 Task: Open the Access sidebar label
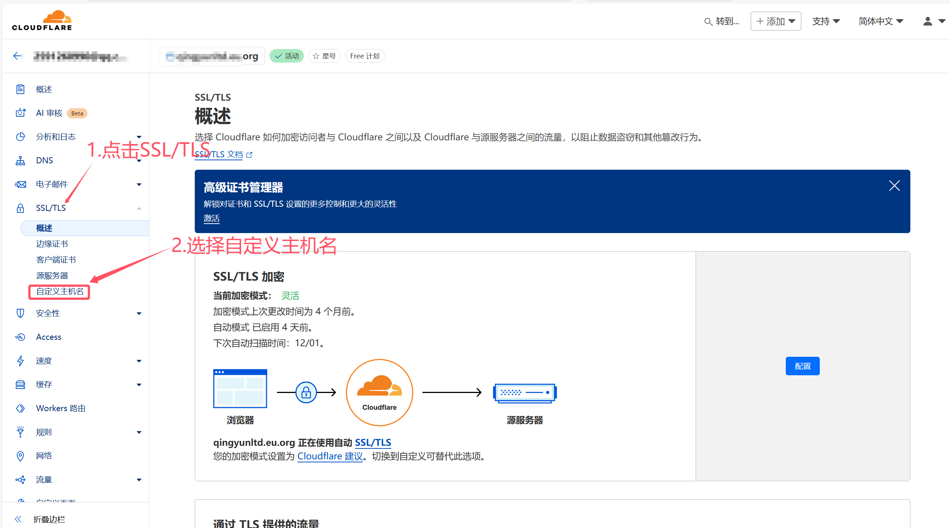click(49, 337)
